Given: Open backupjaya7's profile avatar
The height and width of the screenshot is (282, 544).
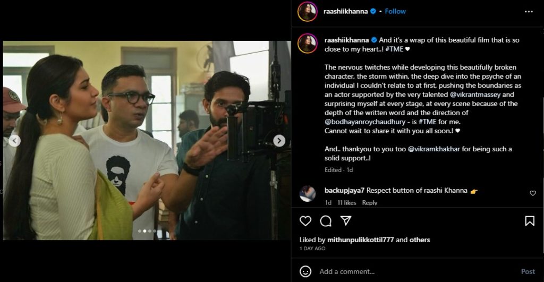Looking at the screenshot, I should click(x=308, y=193).
